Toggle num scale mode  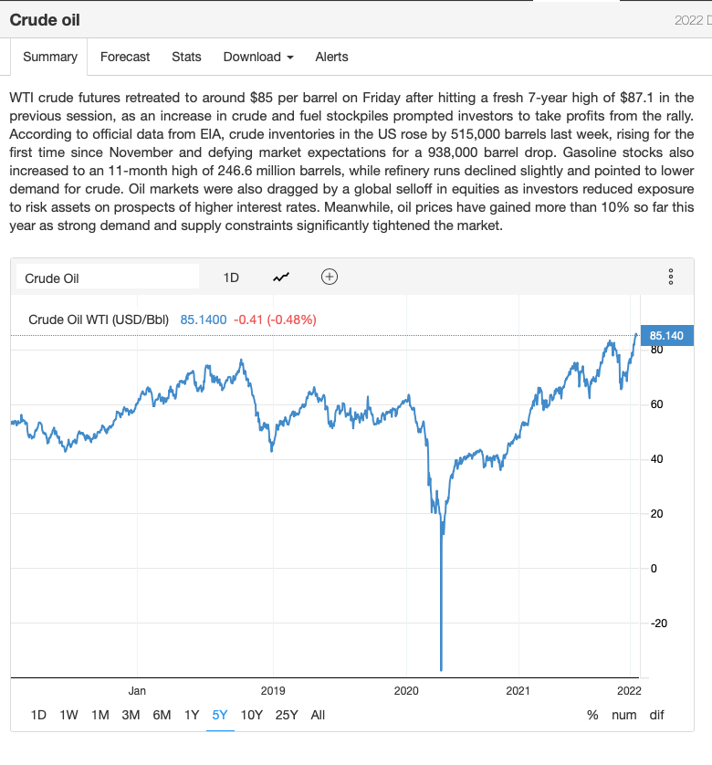pyautogui.click(x=624, y=715)
